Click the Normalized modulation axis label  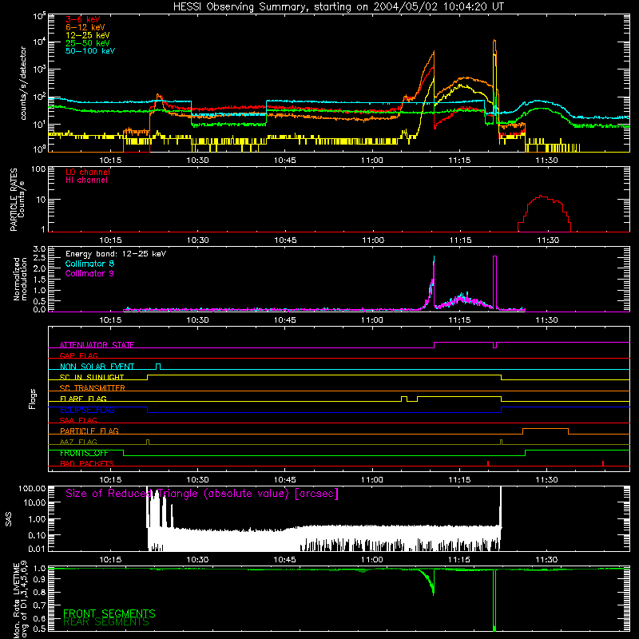click(x=20, y=279)
